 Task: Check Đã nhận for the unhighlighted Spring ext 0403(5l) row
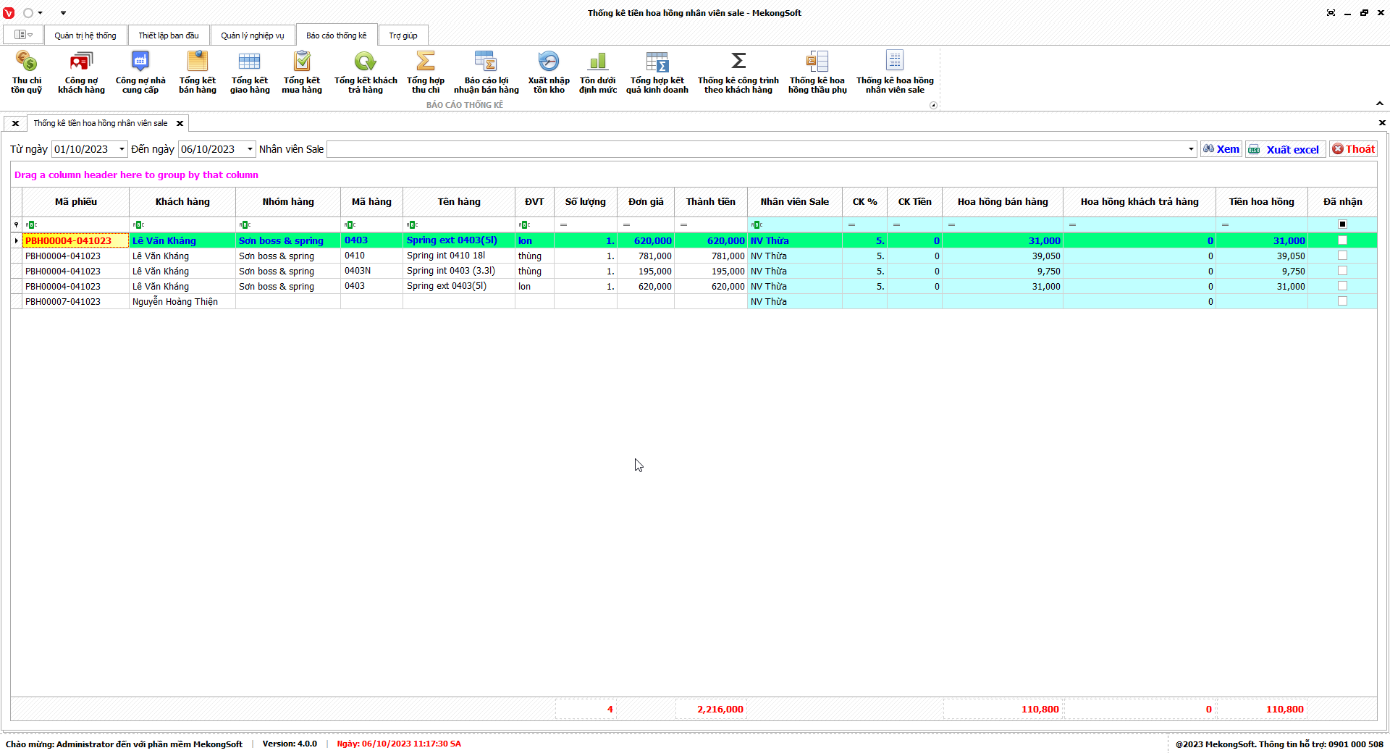coord(1342,286)
